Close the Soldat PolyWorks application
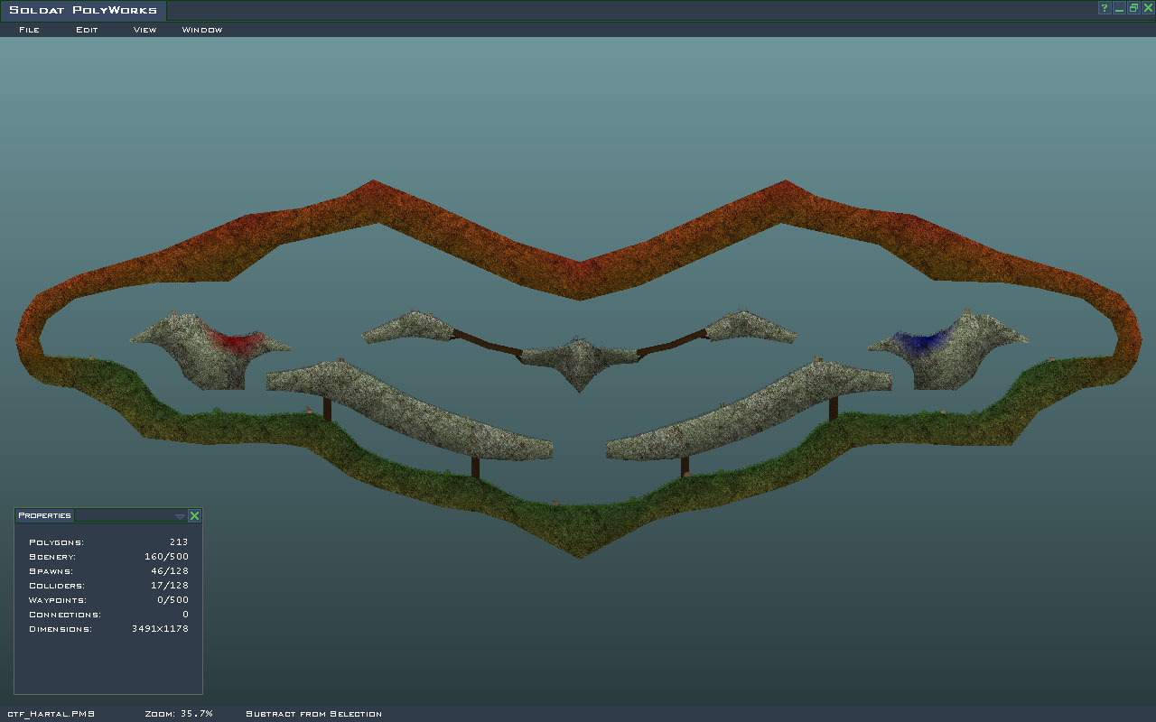The width and height of the screenshot is (1156, 722). [x=1147, y=8]
